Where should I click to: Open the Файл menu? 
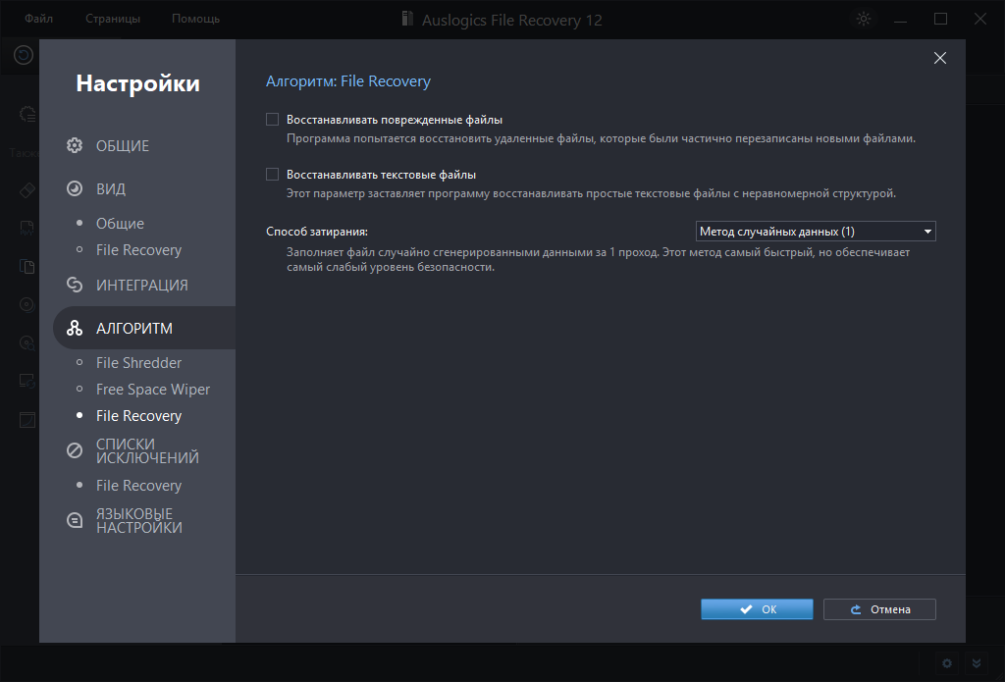click(39, 20)
